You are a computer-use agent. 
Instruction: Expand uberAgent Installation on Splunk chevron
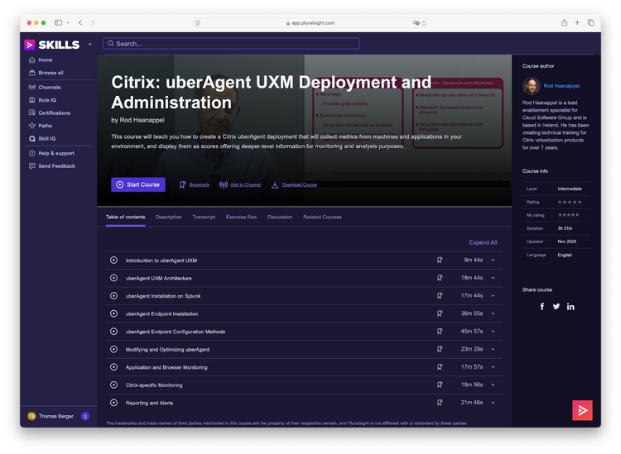493,296
